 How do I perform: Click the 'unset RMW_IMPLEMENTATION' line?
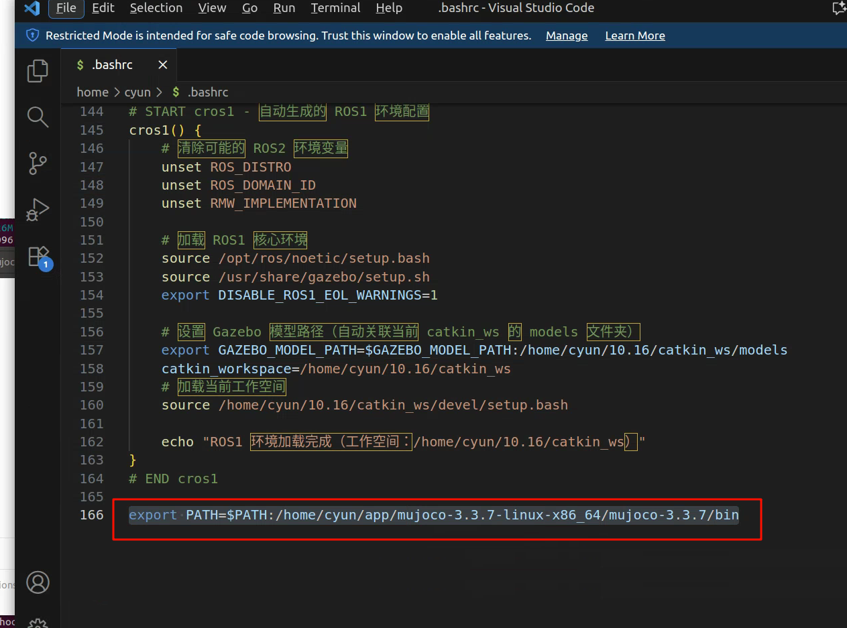[x=259, y=203]
